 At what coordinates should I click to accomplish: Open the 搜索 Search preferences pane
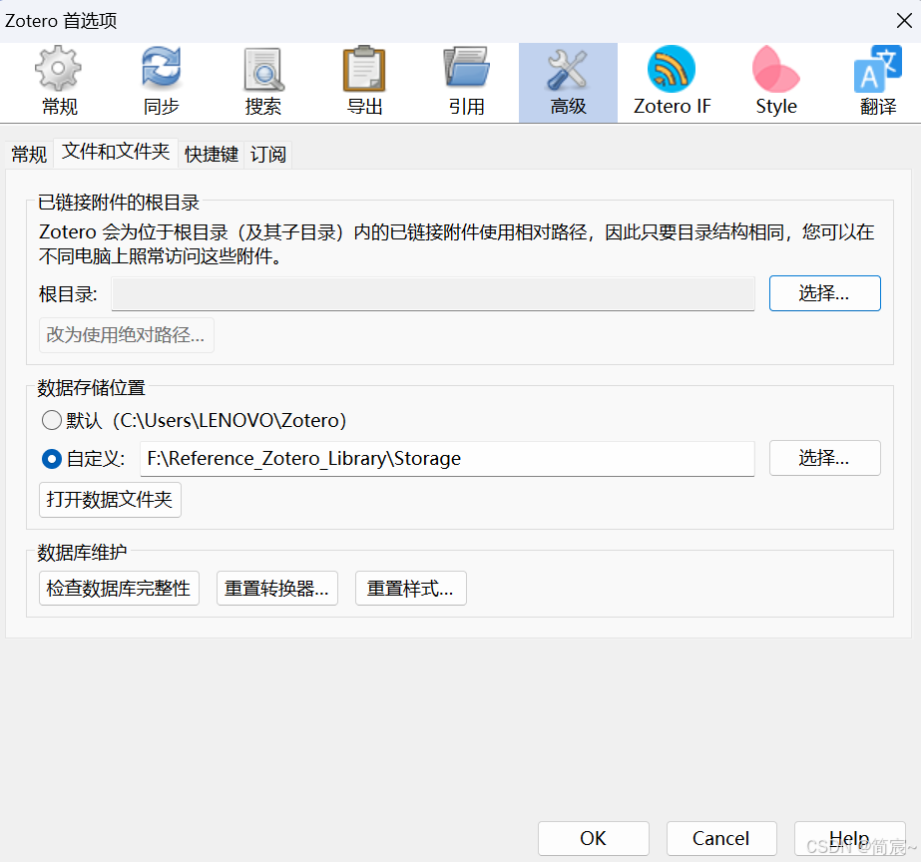point(262,82)
